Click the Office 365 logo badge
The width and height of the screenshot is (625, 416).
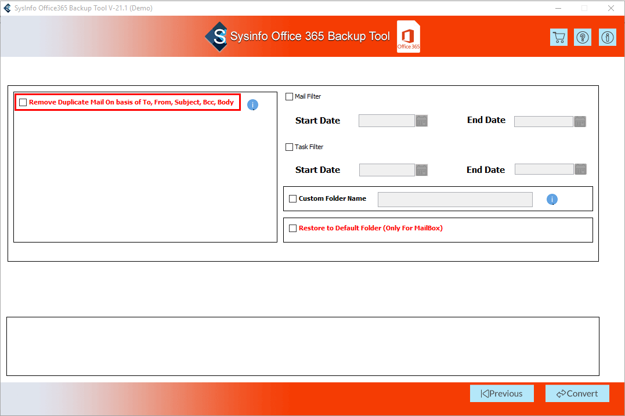(x=409, y=36)
